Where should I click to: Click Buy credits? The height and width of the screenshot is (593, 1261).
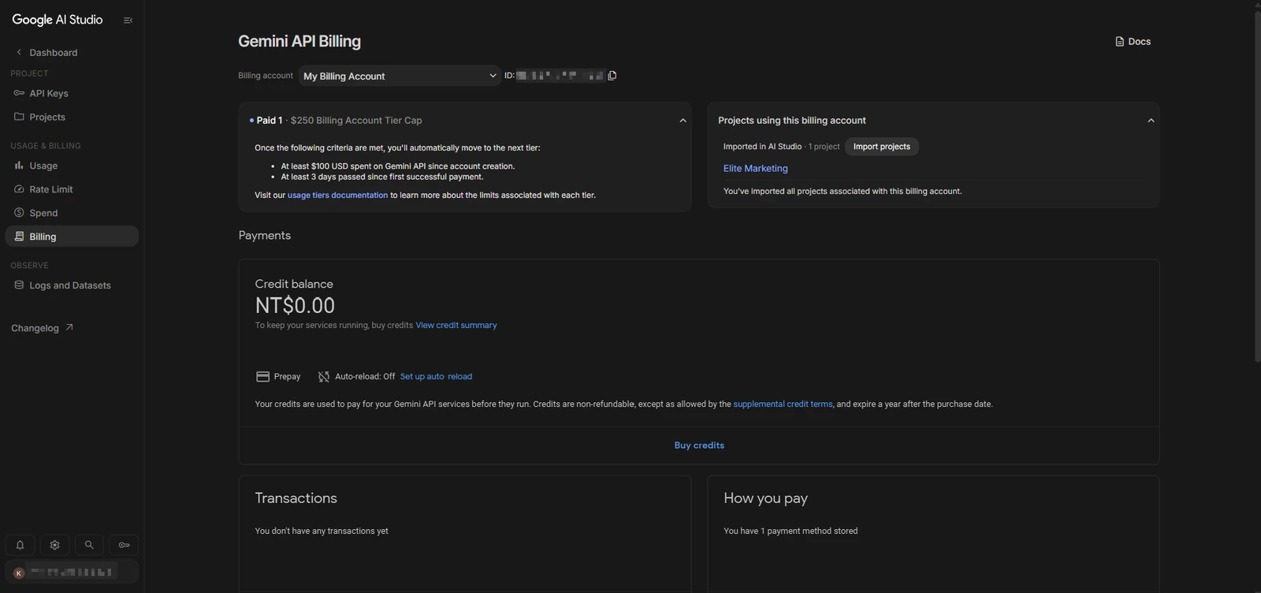tap(699, 446)
